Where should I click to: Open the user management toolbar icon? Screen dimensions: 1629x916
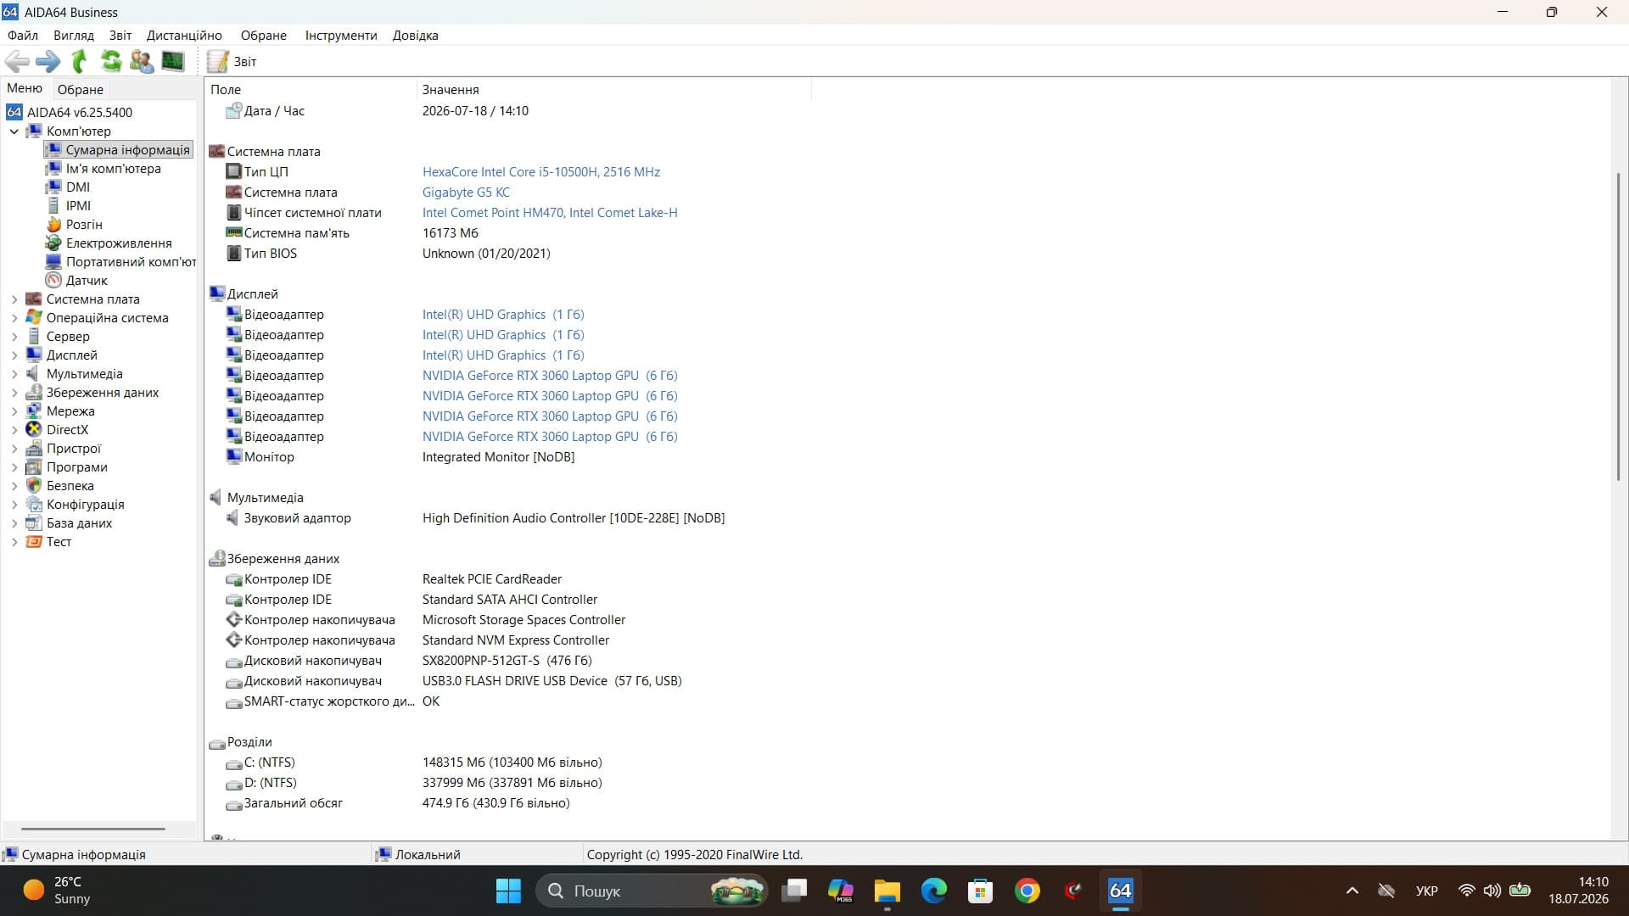pyautogui.click(x=142, y=61)
